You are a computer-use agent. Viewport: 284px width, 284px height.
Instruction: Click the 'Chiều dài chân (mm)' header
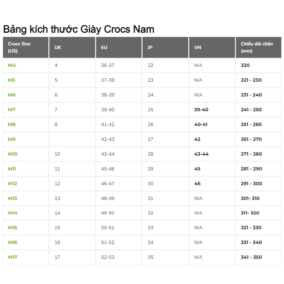258,47
